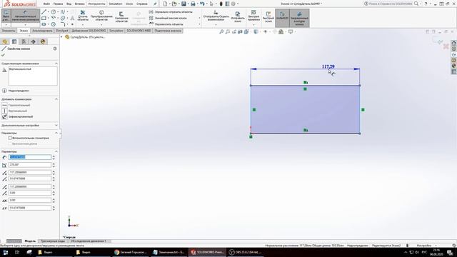The image size is (457, 257).
Task: Open the Файл menu
Action: coord(46,4)
